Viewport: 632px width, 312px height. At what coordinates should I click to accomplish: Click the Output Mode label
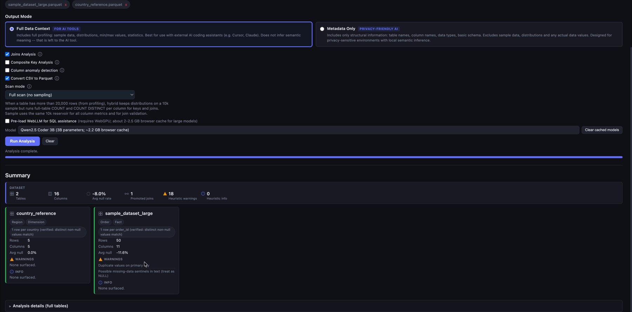18,16
